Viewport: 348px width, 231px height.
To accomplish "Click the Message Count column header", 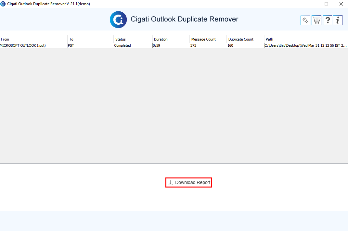I will pos(208,39).
